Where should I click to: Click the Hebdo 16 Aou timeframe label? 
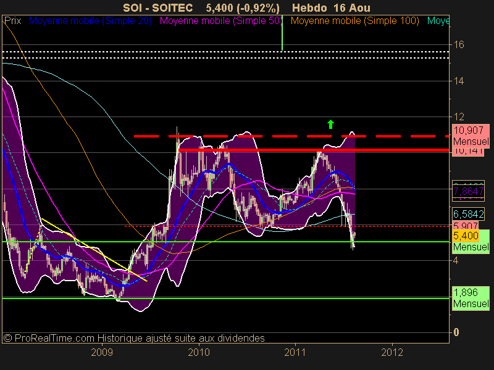click(331, 7)
